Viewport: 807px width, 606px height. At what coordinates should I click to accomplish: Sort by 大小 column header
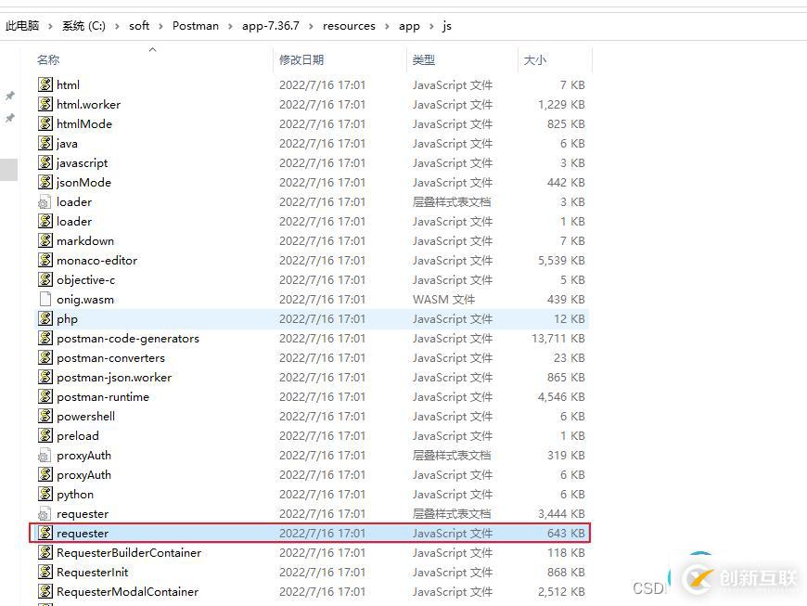534,59
